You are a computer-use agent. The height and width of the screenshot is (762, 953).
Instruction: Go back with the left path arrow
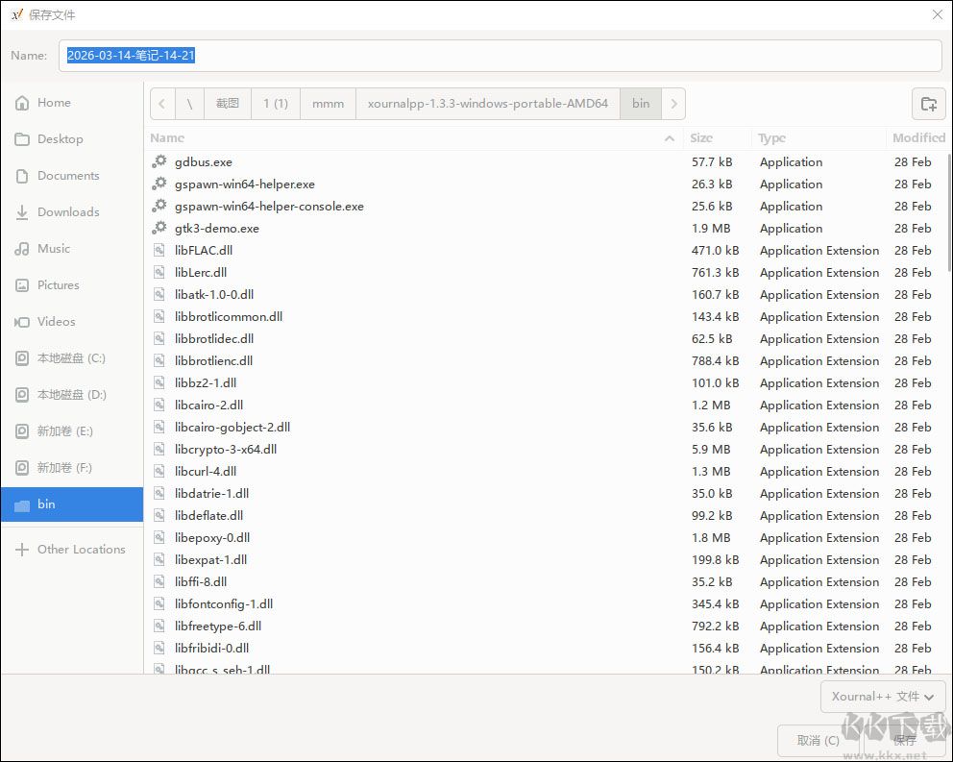pyautogui.click(x=162, y=104)
